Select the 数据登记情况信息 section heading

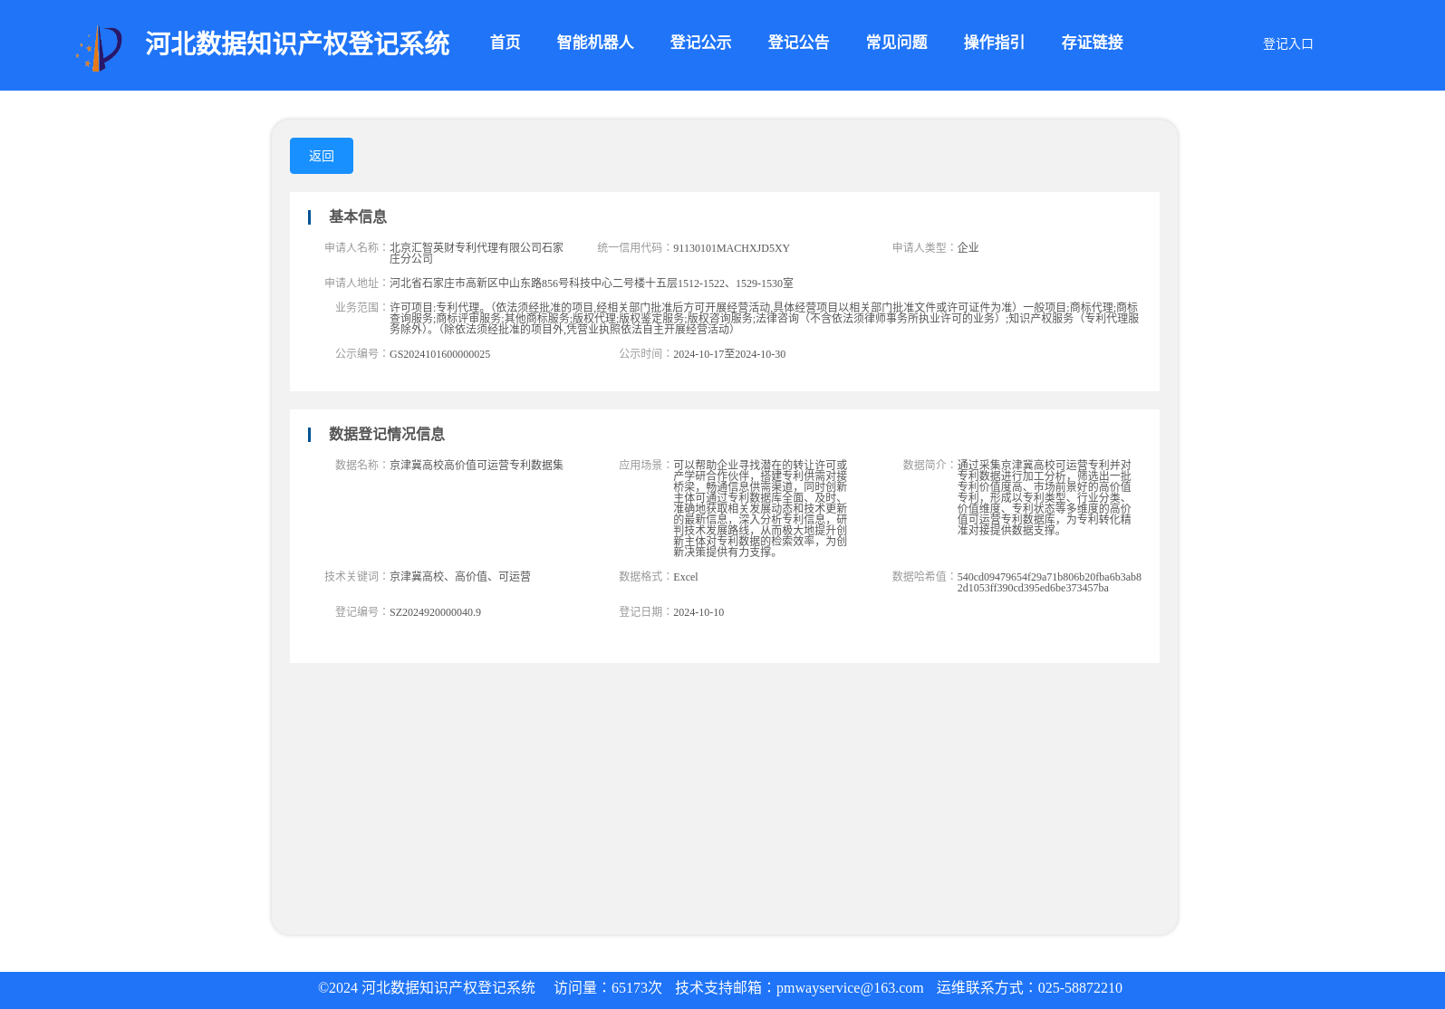(386, 434)
